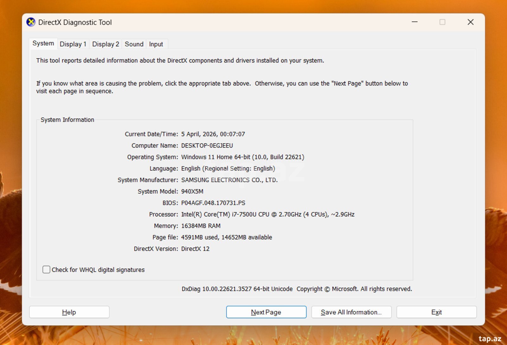Click the window title DirectX Diagnostic Tool
This screenshot has height=345, width=507.
point(75,22)
